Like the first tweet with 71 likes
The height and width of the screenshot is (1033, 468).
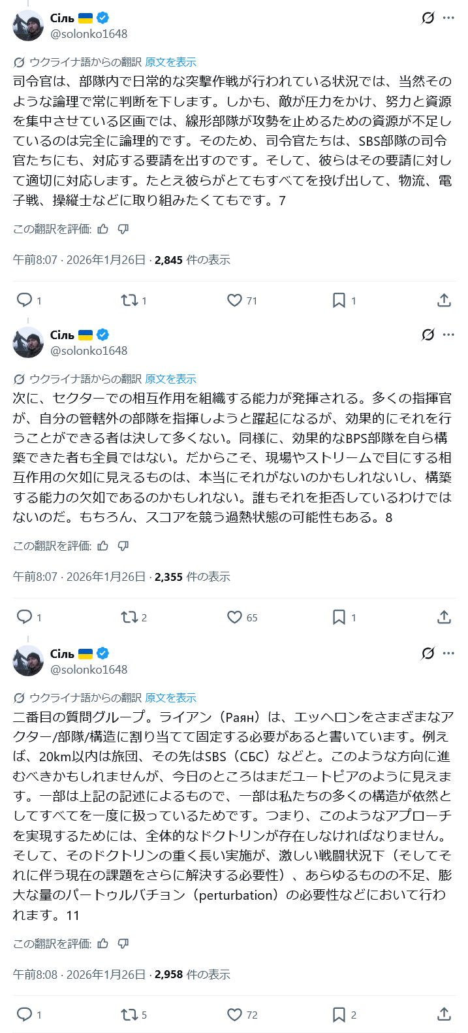click(234, 300)
